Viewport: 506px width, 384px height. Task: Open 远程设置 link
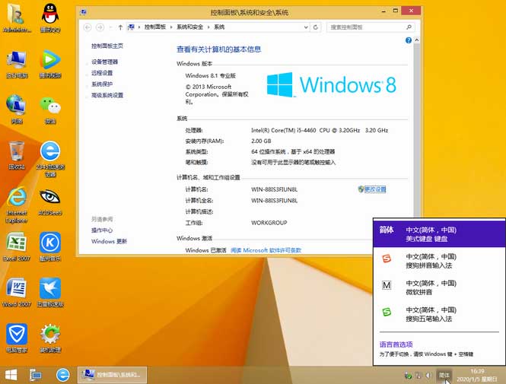click(x=102, y=73)
